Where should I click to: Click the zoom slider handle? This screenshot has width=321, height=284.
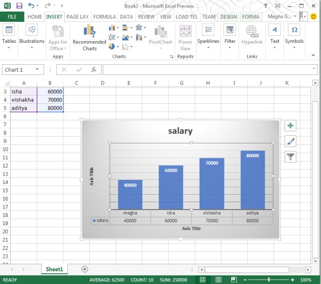(269, 280)
